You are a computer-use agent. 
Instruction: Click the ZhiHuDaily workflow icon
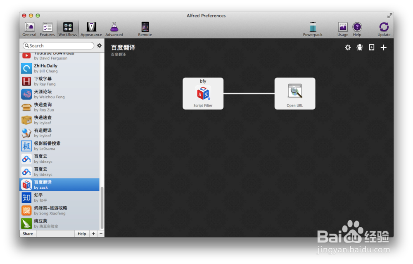pos(26,69)
